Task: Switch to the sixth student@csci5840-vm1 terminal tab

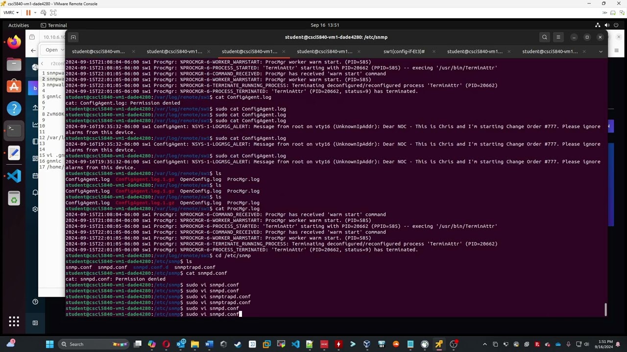Action: (475, 51)
